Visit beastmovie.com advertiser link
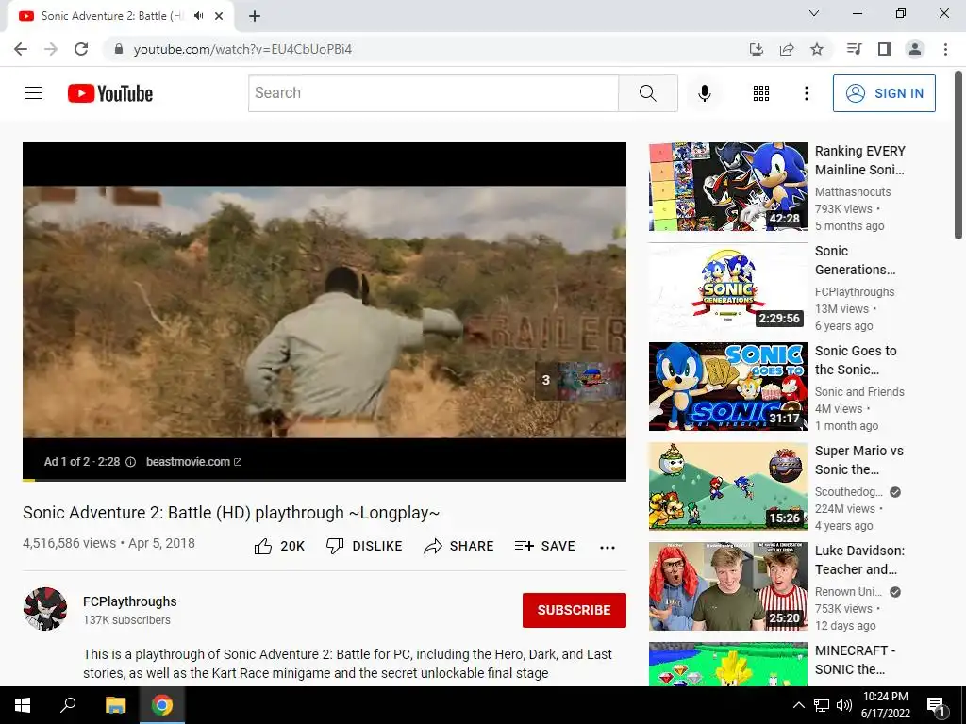The image size is (966, 724). tap(193, 462)
